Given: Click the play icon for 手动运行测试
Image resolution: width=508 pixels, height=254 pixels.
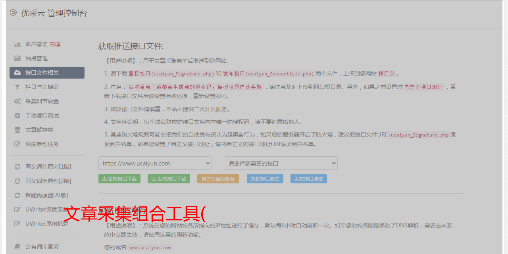Looking at the screenshot, I should point(17,115).
